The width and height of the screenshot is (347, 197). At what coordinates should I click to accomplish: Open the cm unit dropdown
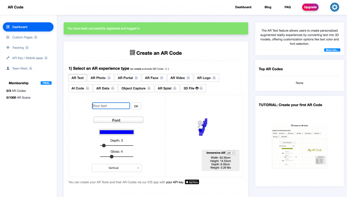tap(231, 153)
